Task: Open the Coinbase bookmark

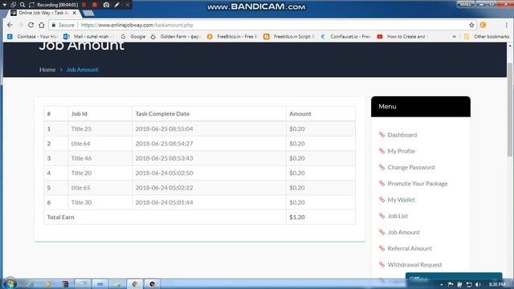Action: click(32, 36)
